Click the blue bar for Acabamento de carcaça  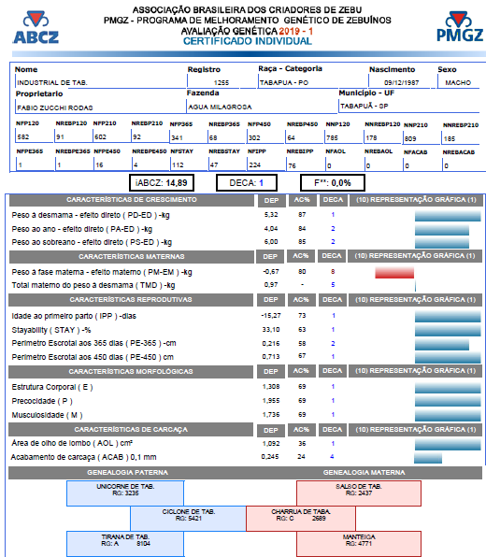(428, 458)
